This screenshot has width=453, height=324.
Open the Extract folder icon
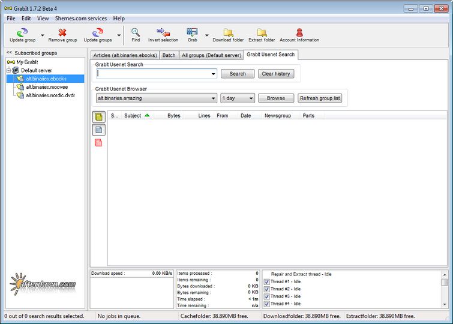tap(262, 32)
